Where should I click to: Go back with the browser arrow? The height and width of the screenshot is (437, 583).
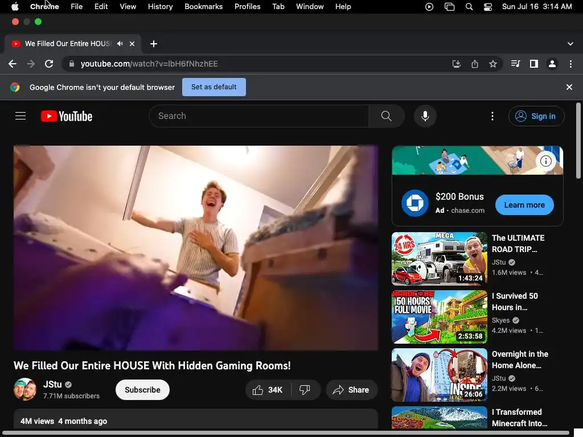(13, 64)
